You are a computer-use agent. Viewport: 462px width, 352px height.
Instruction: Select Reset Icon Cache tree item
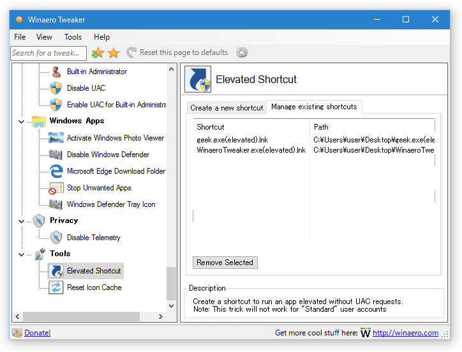[x=94, y=287]
